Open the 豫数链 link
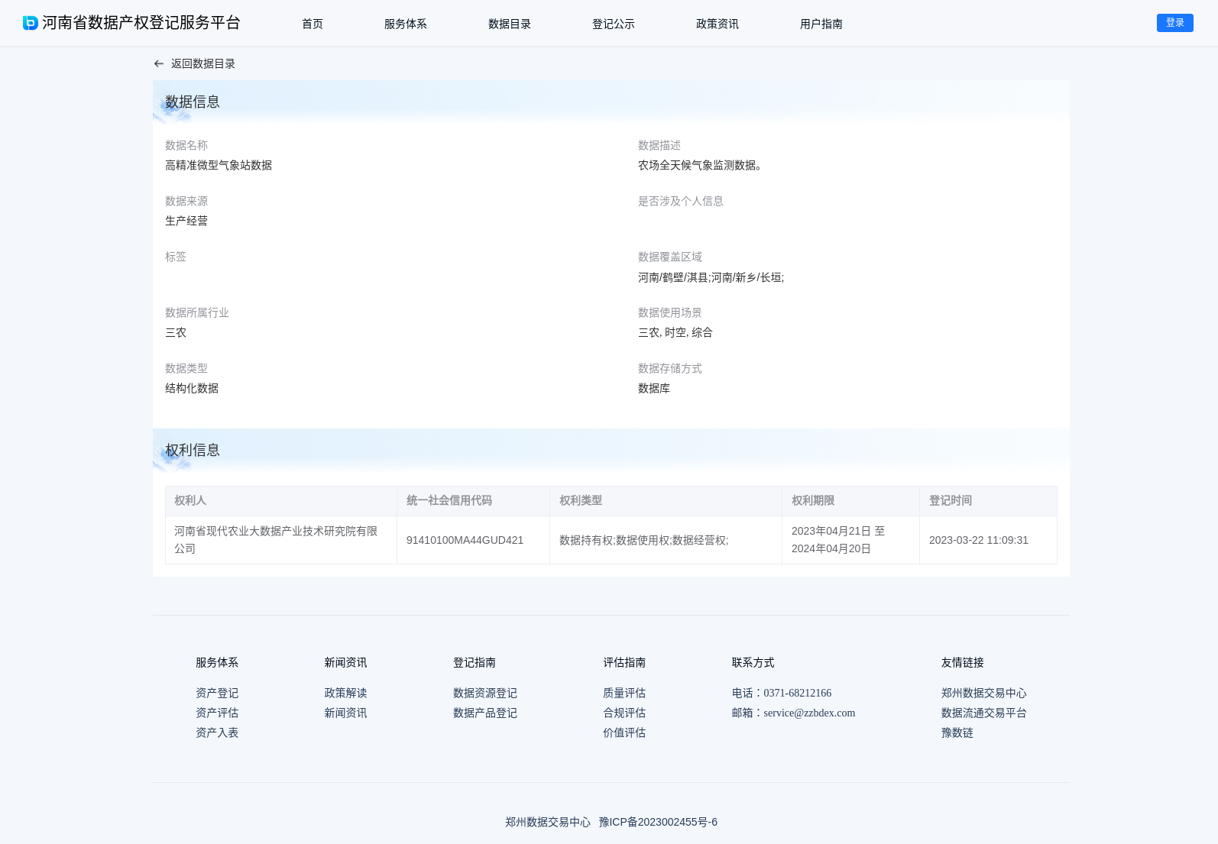 [957, 732]
